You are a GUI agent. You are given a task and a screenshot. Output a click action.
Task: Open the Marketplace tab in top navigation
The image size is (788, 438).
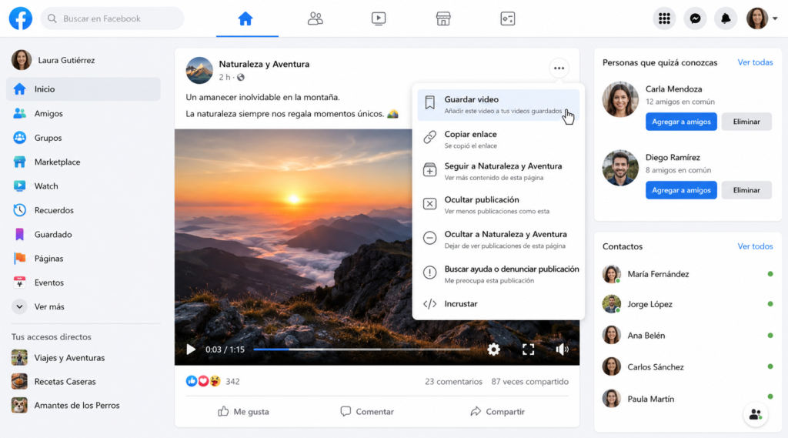pyautogui.click(x=442, y=18)
